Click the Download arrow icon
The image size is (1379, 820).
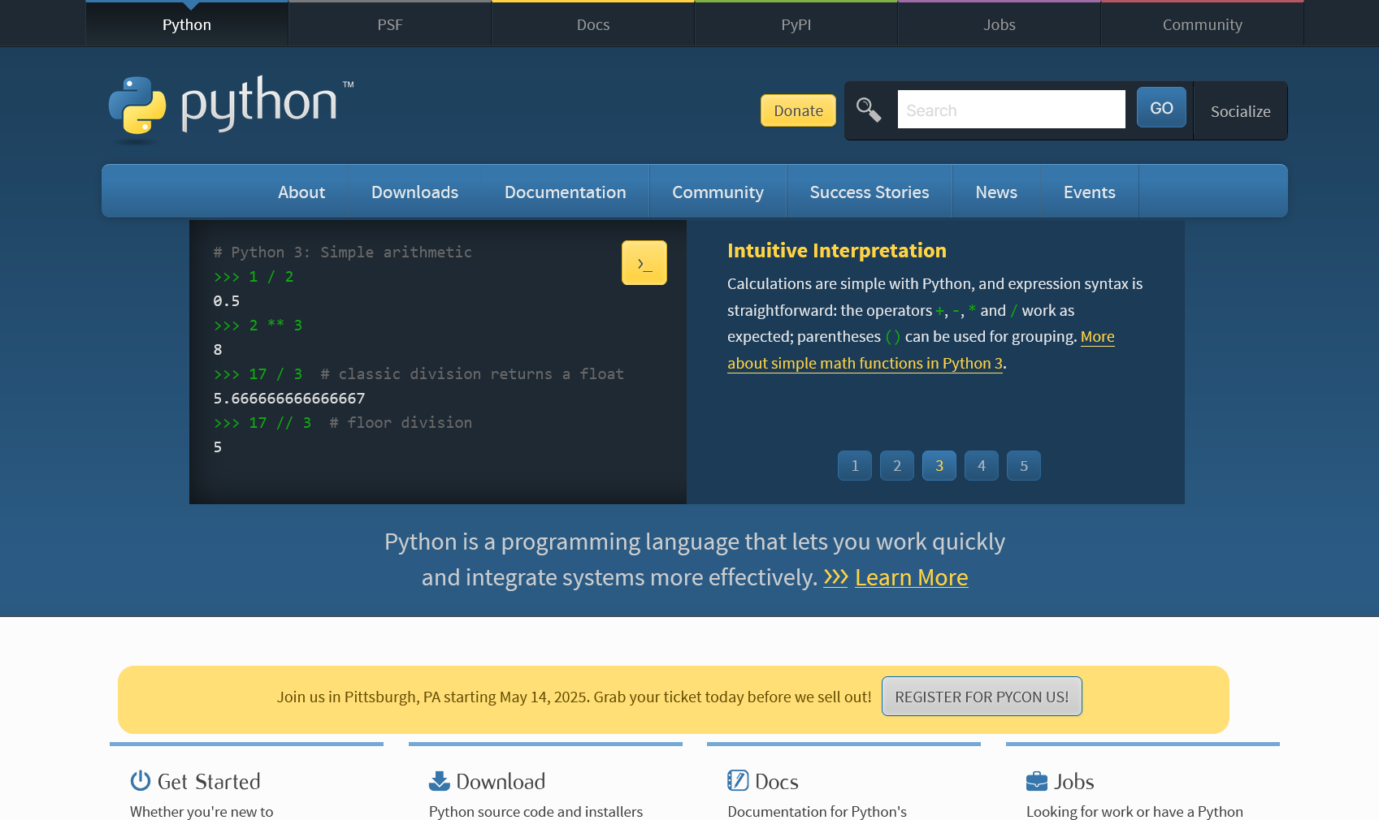click(439, 780)
